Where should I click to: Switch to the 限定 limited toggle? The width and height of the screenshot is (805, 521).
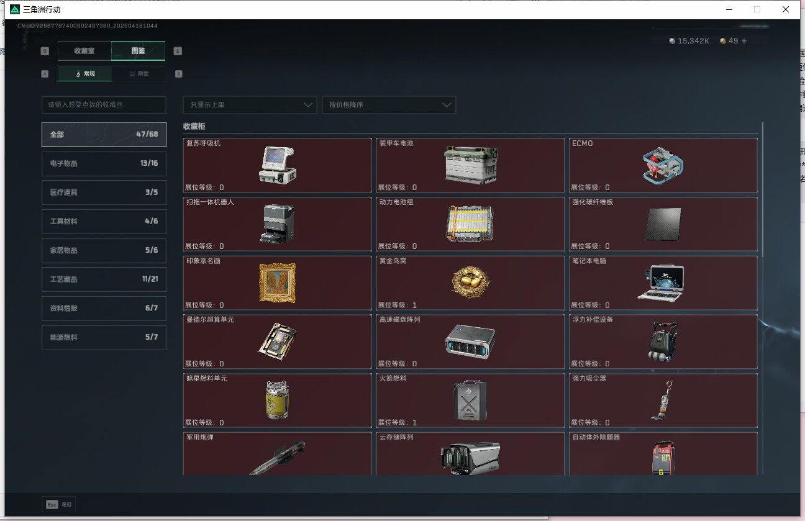[x=139, y=74]
